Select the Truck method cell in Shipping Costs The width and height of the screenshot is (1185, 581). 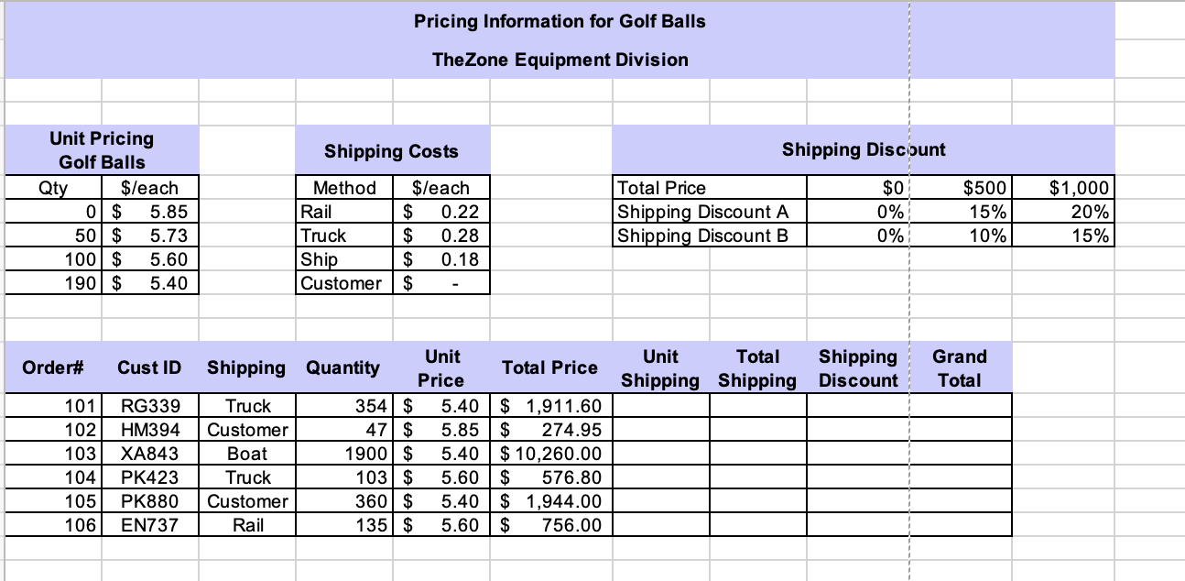click(343, 236)
